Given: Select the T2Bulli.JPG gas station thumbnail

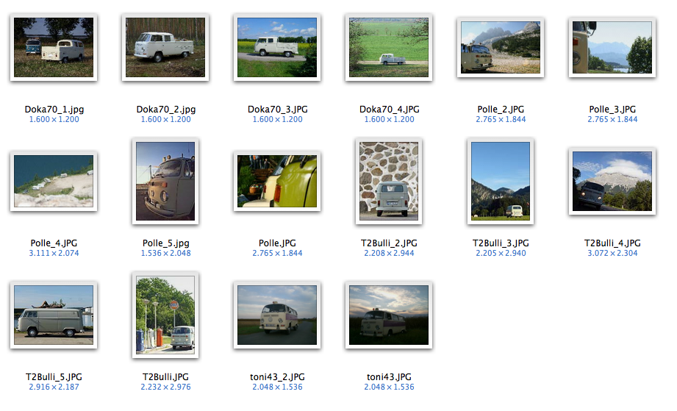Looking at the screenshot, I should (x=165, y=315).
